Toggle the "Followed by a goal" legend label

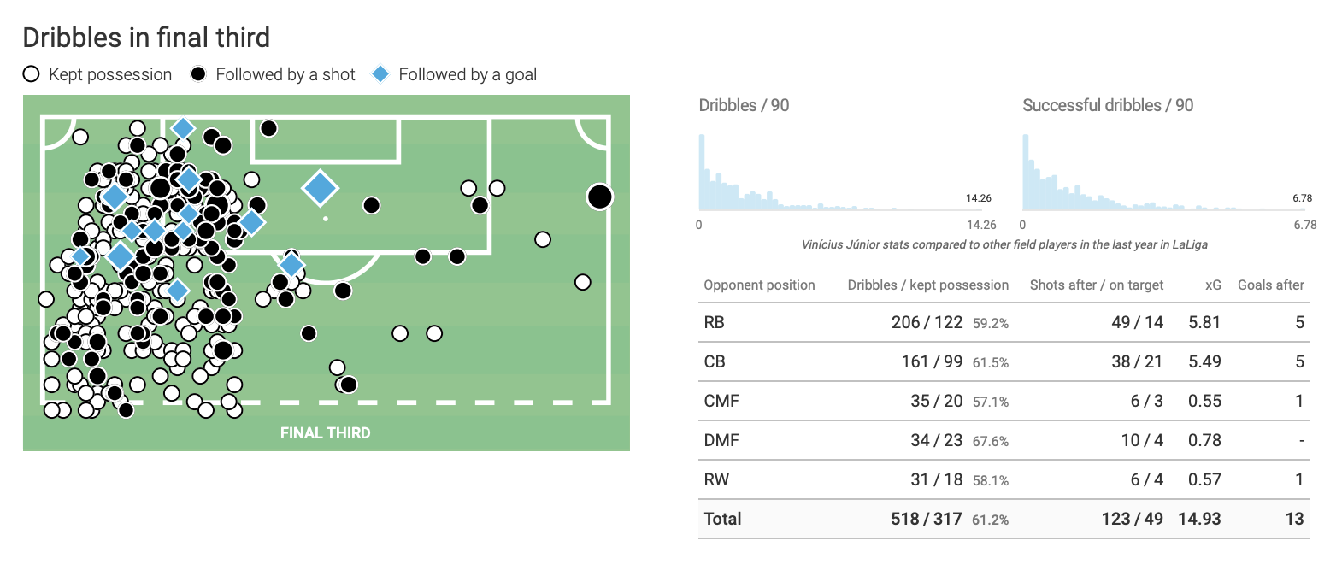click(468, 74)
